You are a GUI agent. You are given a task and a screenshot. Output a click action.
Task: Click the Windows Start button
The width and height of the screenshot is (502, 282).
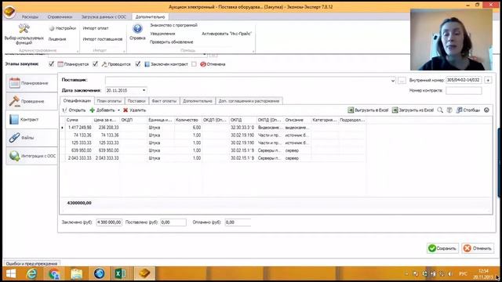click(10, 274)
